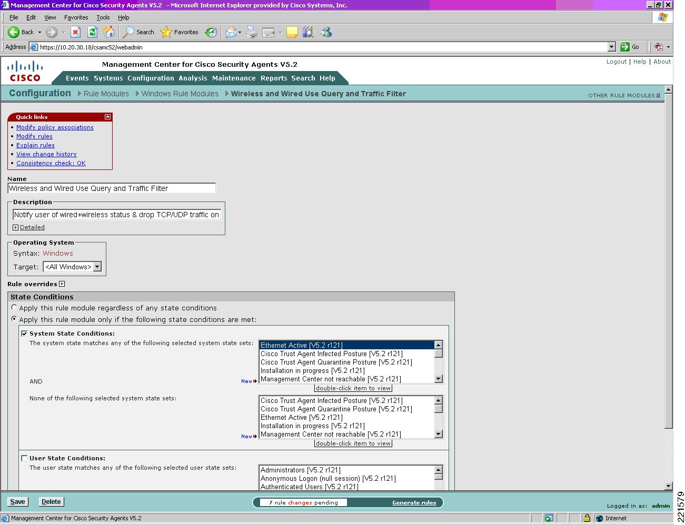Open the Analysis navigation menu
Viewport: 685px width, 525px height.
pyautogui.click(x=193, y=78)
